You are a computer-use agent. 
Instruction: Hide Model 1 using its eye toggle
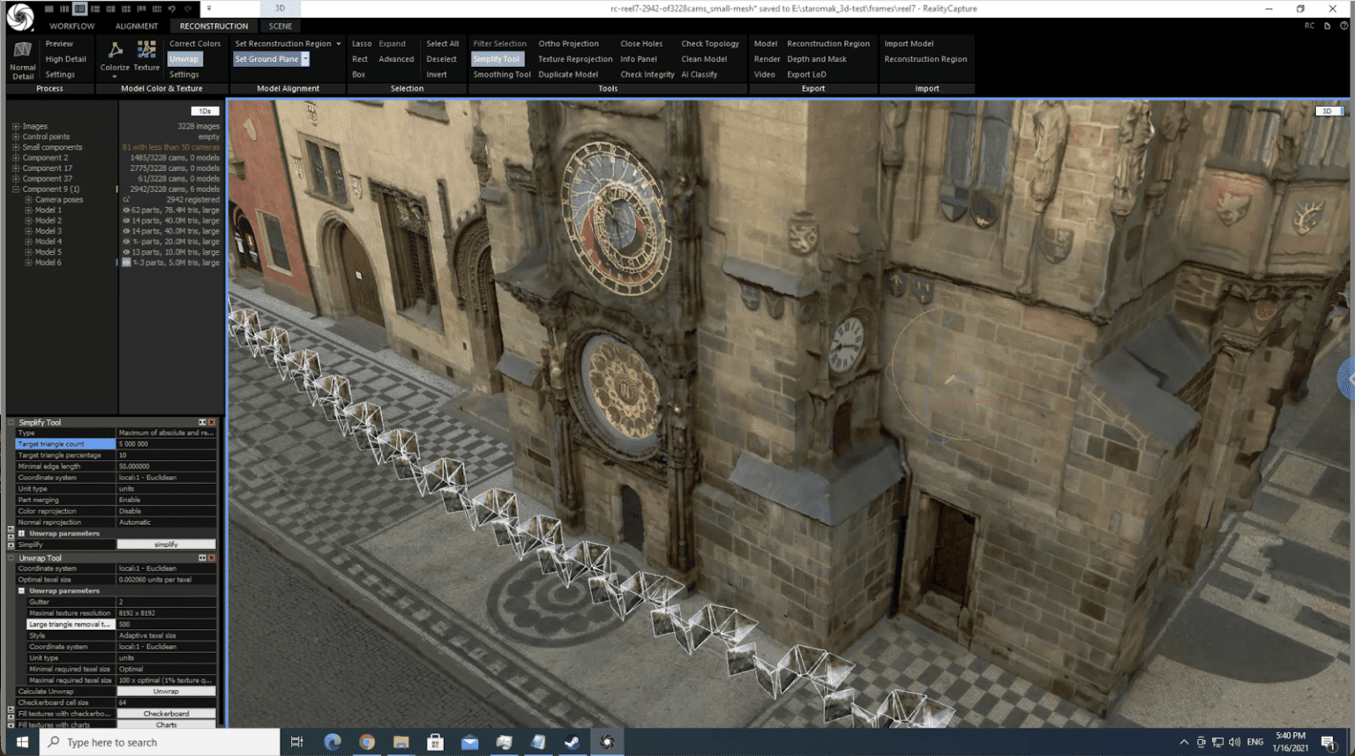(126, 210)
